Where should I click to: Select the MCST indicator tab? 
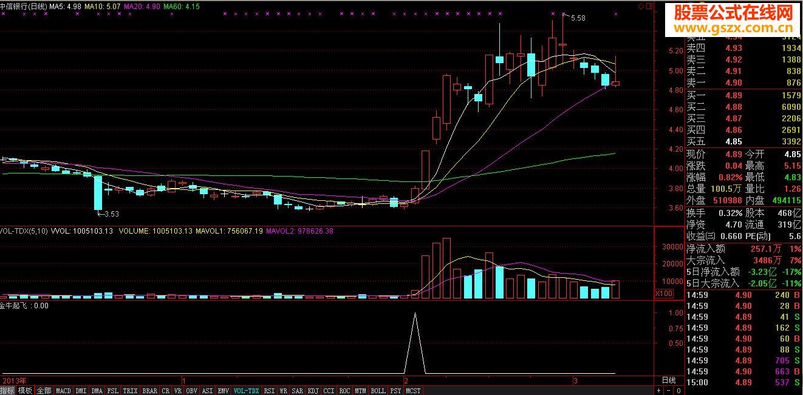tap(414, 391)
